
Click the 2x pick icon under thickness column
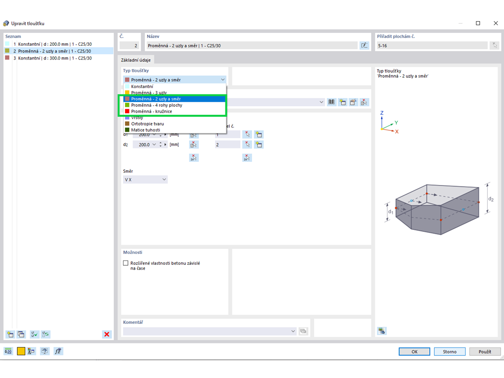tap(194, 157)
